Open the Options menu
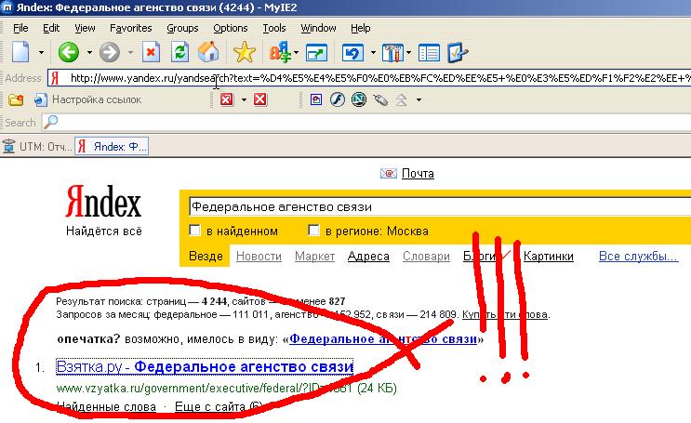The height and width of the screenshot is (423, 691). 231,28
